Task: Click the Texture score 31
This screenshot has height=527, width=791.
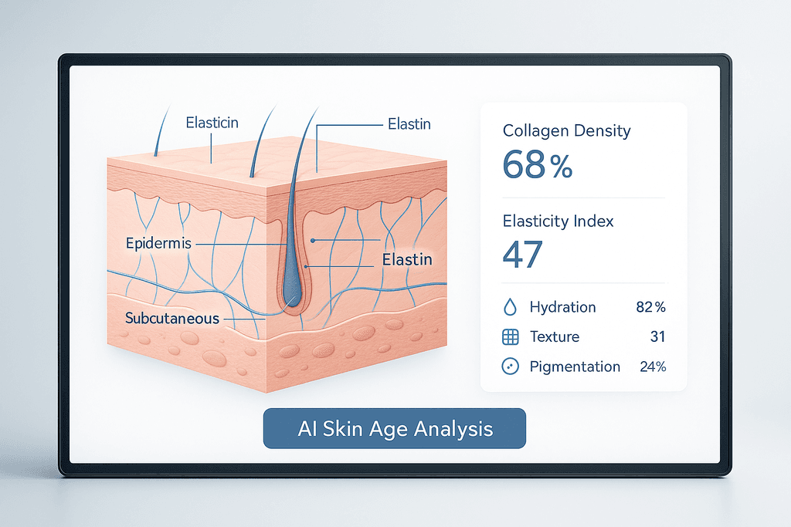Action: click(x=657, y=337)
